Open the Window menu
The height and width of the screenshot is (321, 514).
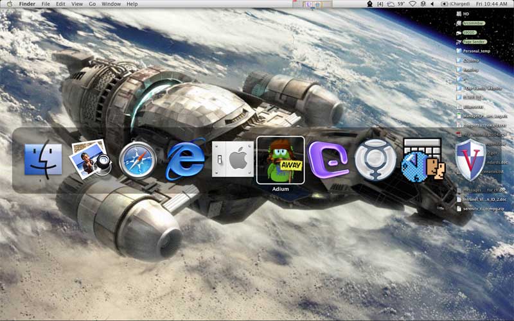tap(111, 4)
